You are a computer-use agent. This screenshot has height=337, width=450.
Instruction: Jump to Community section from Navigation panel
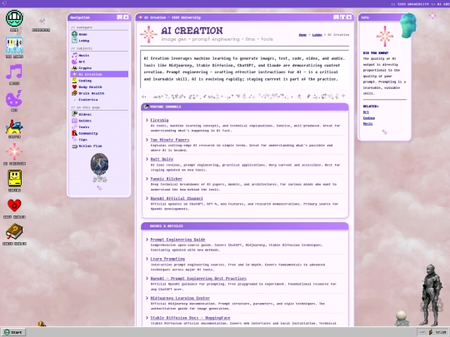[x=99, y=133]
